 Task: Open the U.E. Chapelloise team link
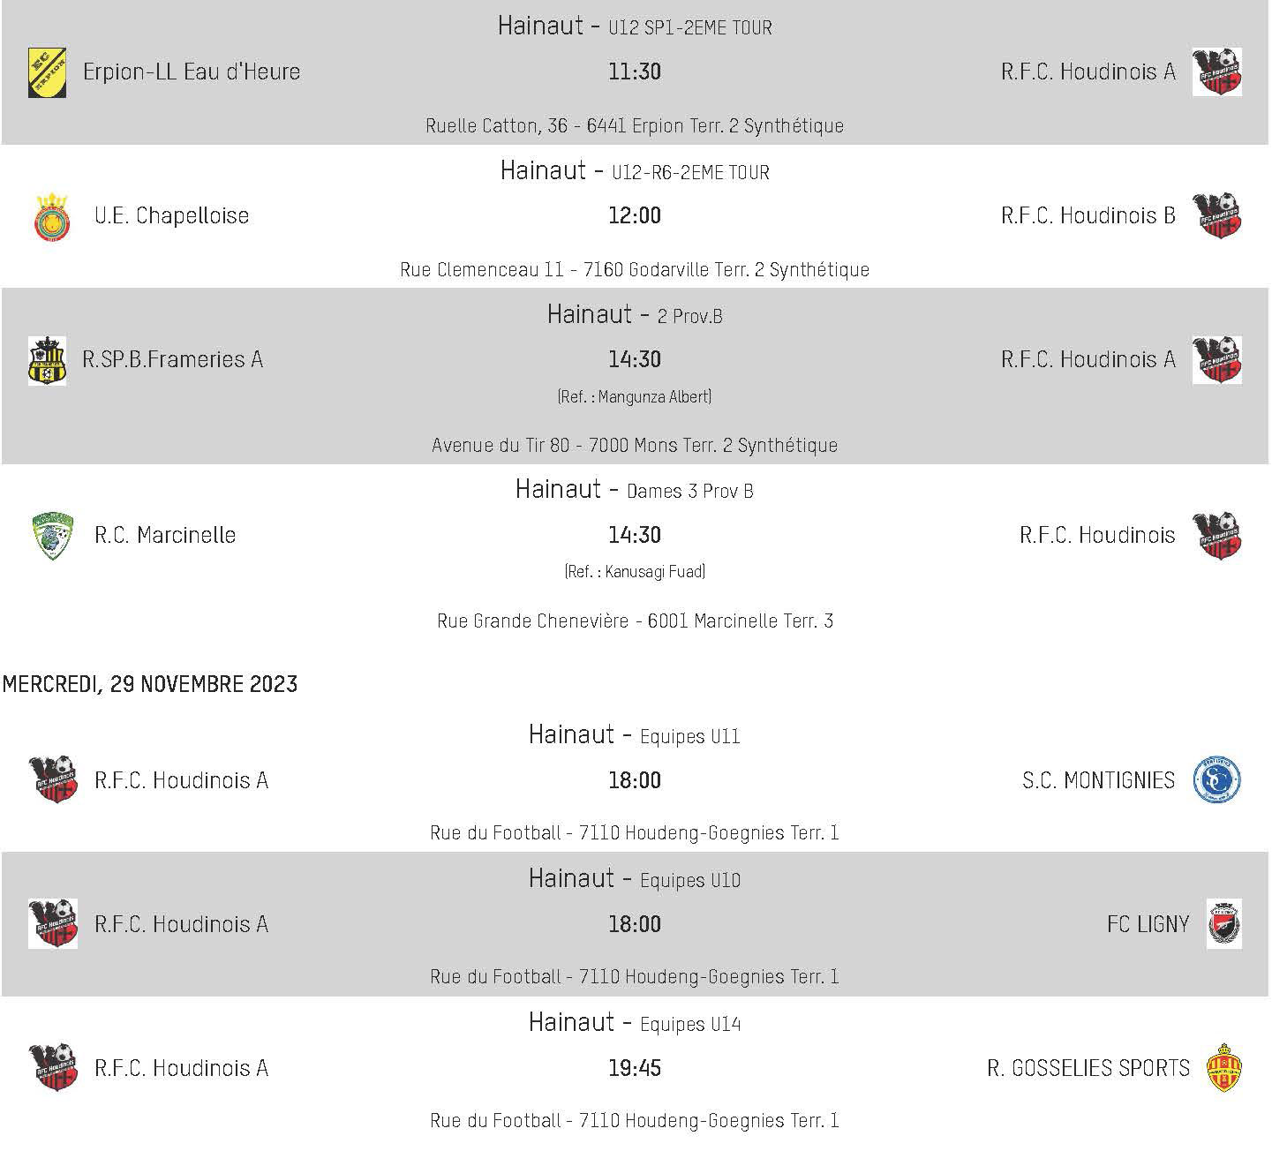click(x=171, y=215)
